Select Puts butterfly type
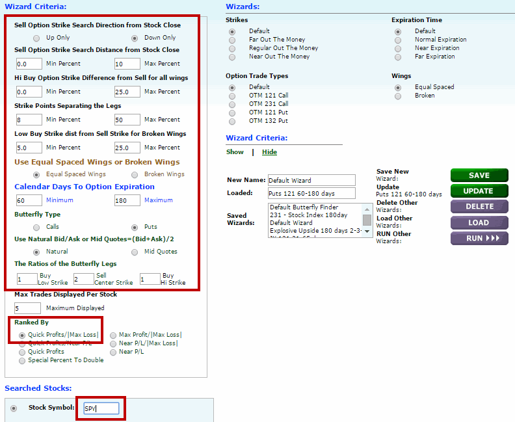The image size is (515, 422). click(x=135, y=228)
